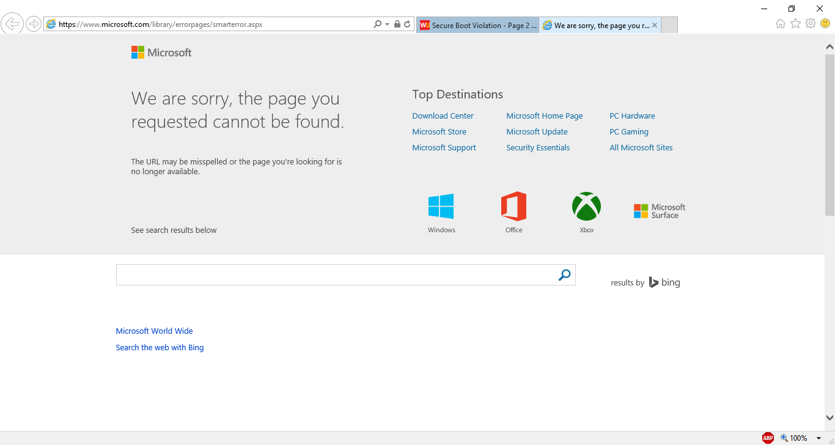Open the Tools gear icon
Image resolution: width=835 pixels, height=445 pixels.
811,24
